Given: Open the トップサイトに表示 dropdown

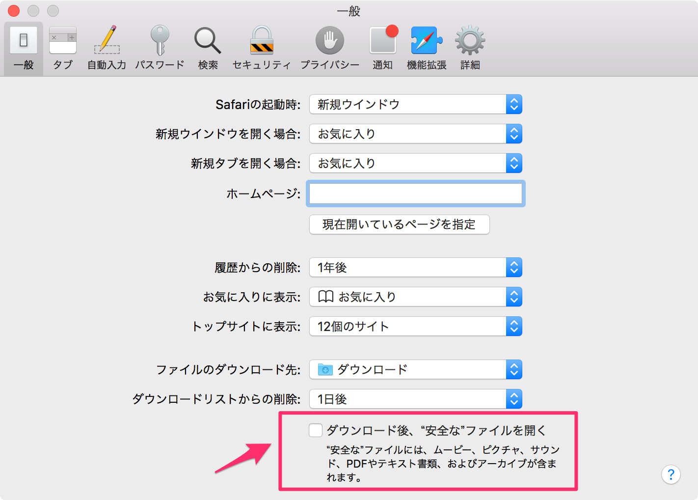Looking at the screenshot, I should point(416,326).
